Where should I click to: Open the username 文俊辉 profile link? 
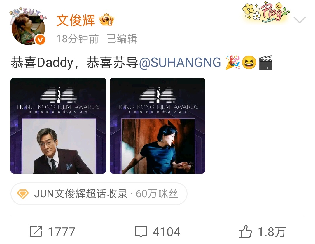[76, 20]
